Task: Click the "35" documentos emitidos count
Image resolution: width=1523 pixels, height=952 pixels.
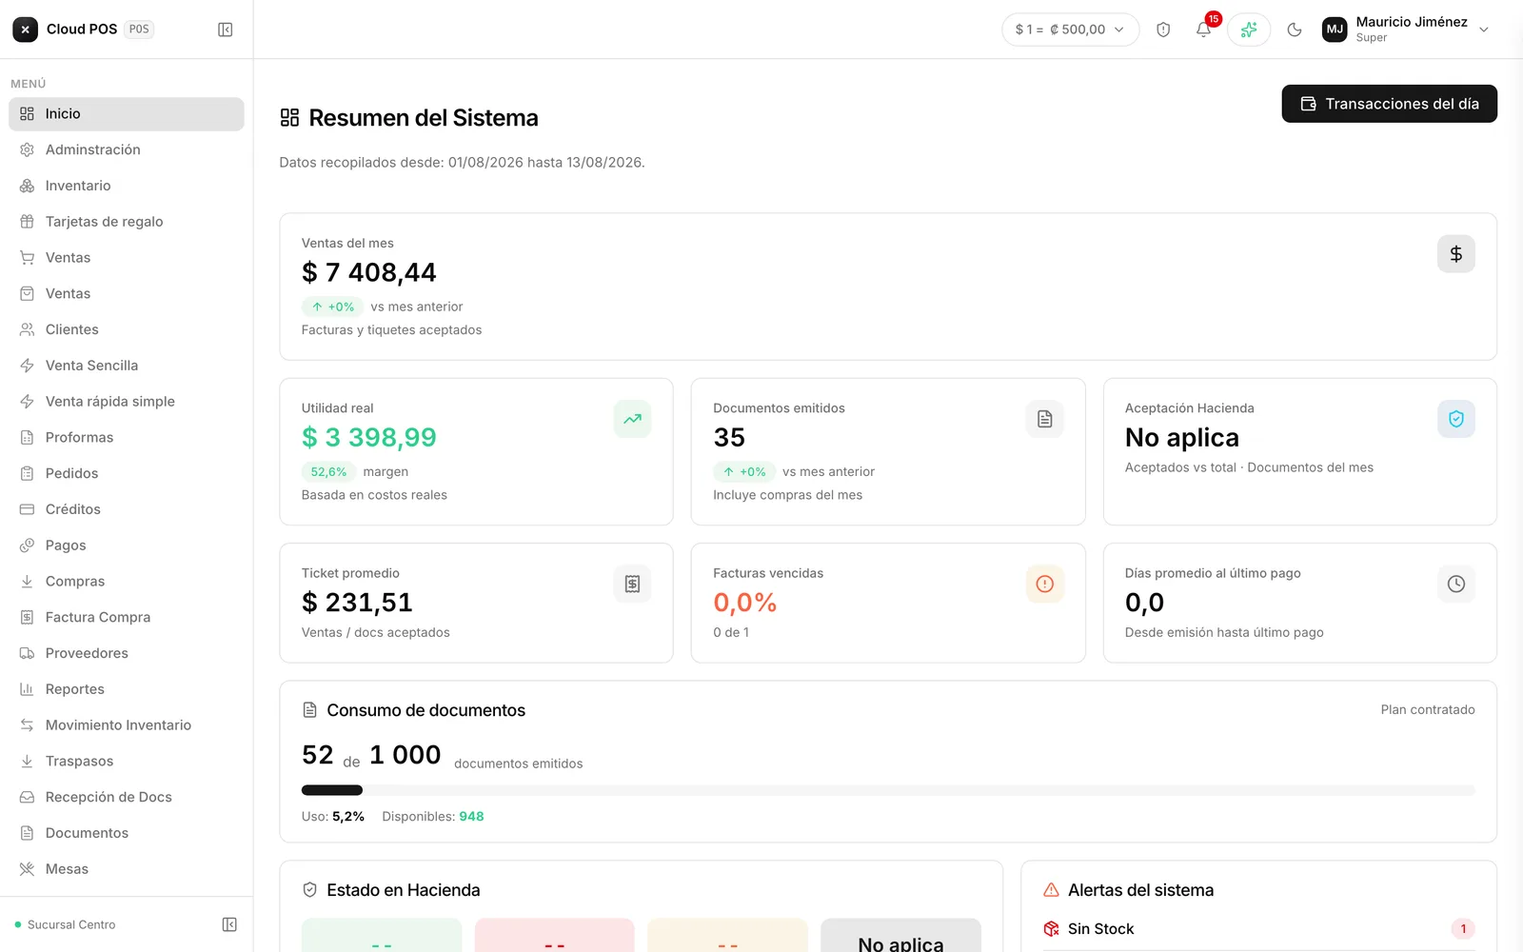Action: click(x=729, y=438)
